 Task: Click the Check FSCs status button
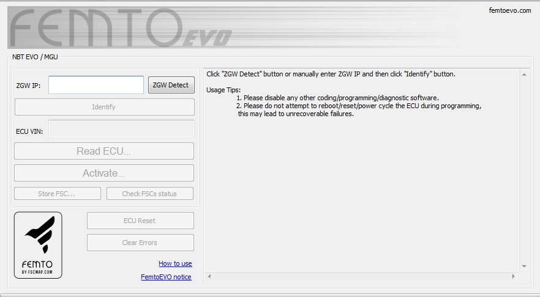point(149,194)
